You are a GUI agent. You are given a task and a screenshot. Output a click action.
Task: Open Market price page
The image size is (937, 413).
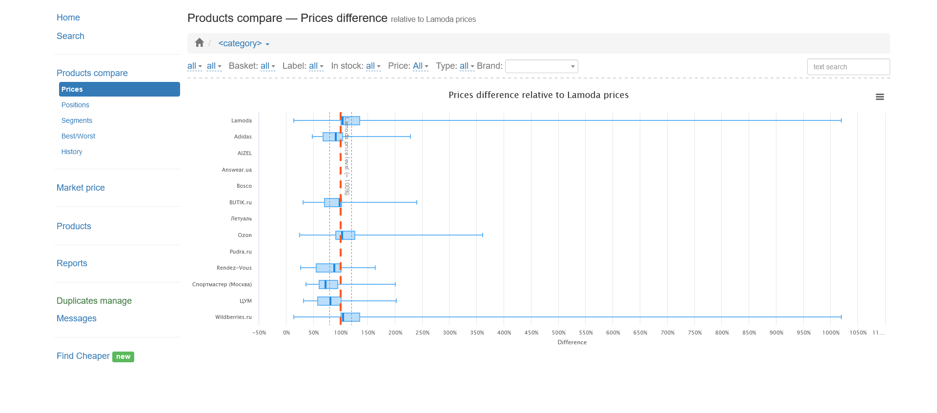(x=81, y=188)
